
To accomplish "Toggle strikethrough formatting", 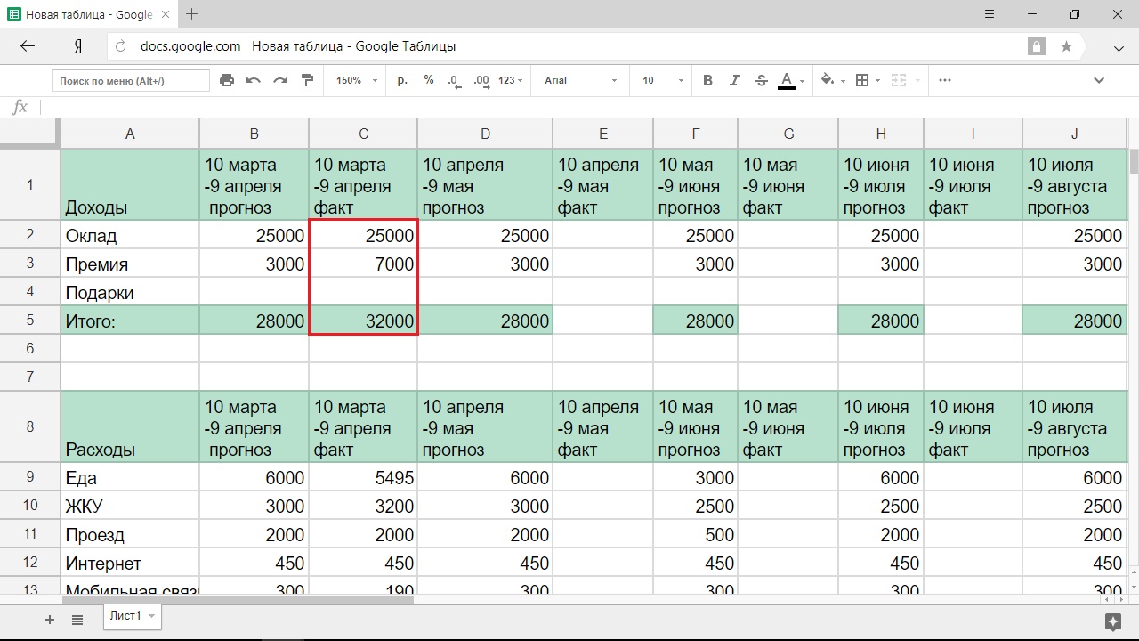I will pos(761,80).
